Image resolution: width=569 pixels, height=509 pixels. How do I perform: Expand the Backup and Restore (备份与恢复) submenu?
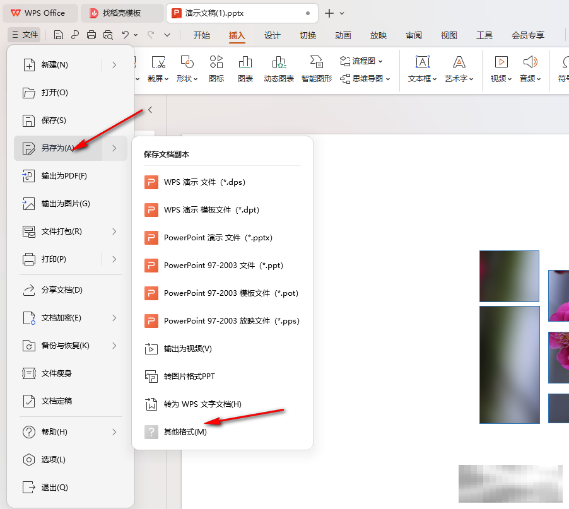click(x=114, y=346)
